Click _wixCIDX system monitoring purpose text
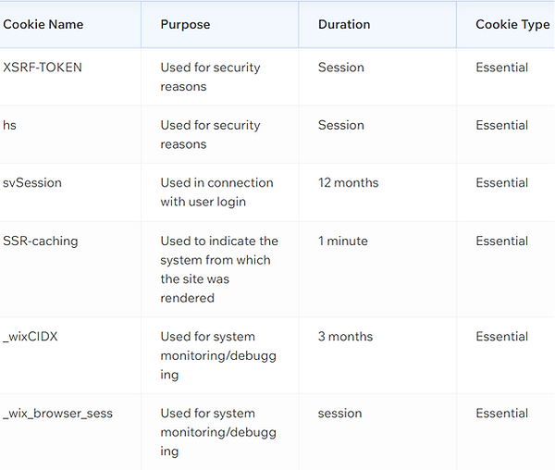Viewport: 555px width, 470px height. coord(218,355)
